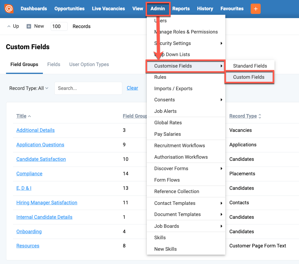Open the Compliance field group
The height and width of the screenshot is (264, 299).
pyautogui.click(x=29, y=173)
